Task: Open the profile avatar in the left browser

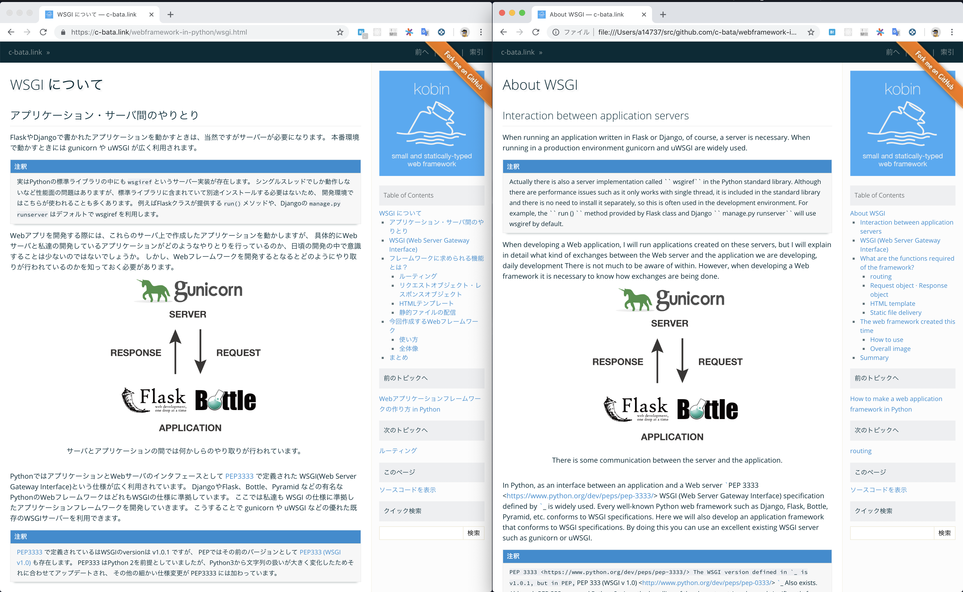Action: click(x=465, y=32)
